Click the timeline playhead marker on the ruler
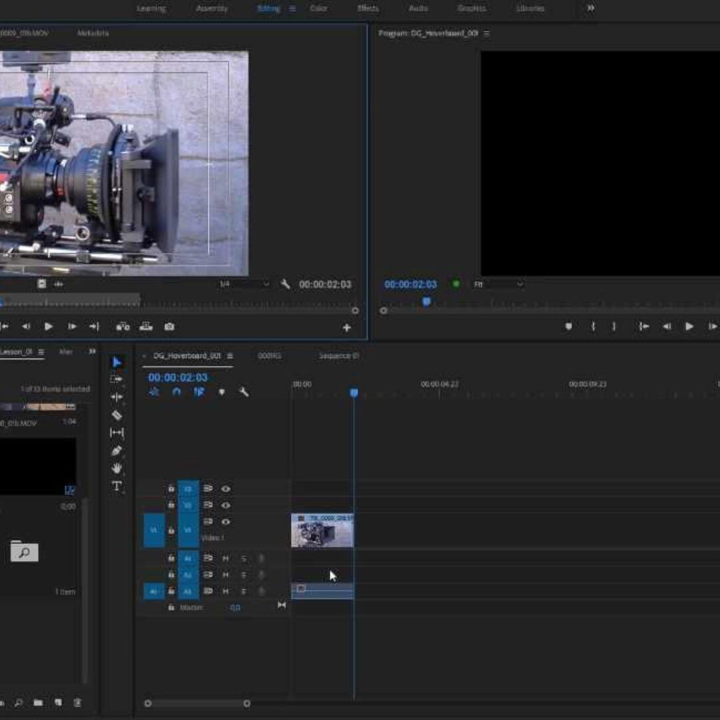The height and width of the screenshot is (720, 720). click(354, 393)
